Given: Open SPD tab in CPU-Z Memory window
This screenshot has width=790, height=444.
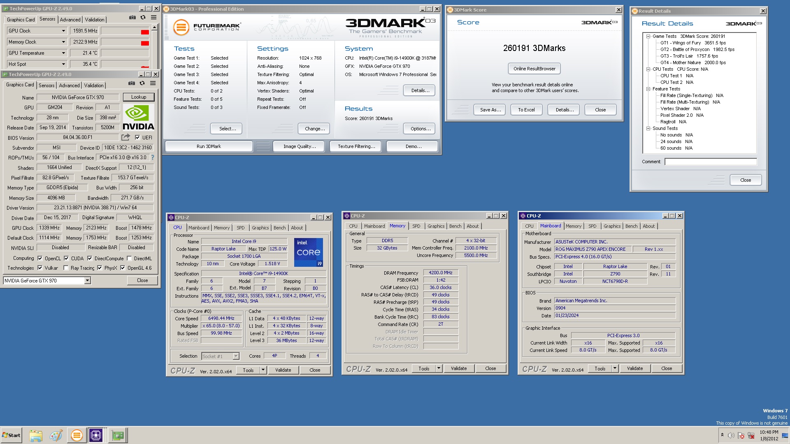Looking at the screenshot, I should [416, 226].
